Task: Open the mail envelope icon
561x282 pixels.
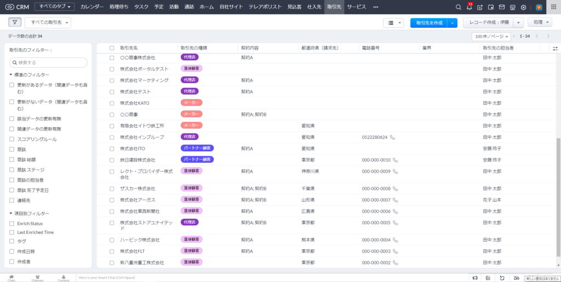Action: (502, 7)
